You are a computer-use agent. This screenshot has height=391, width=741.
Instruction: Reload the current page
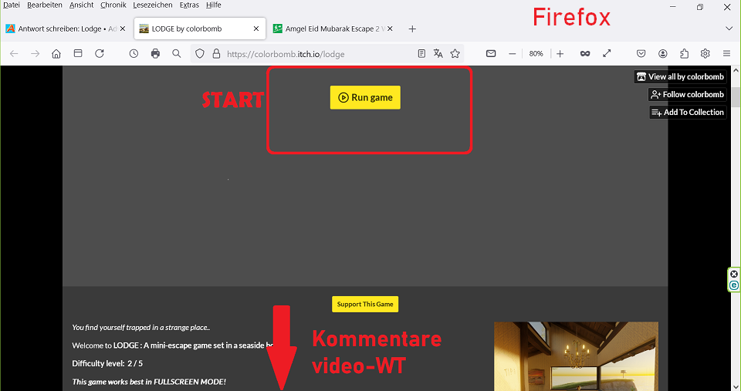(100, 54)
